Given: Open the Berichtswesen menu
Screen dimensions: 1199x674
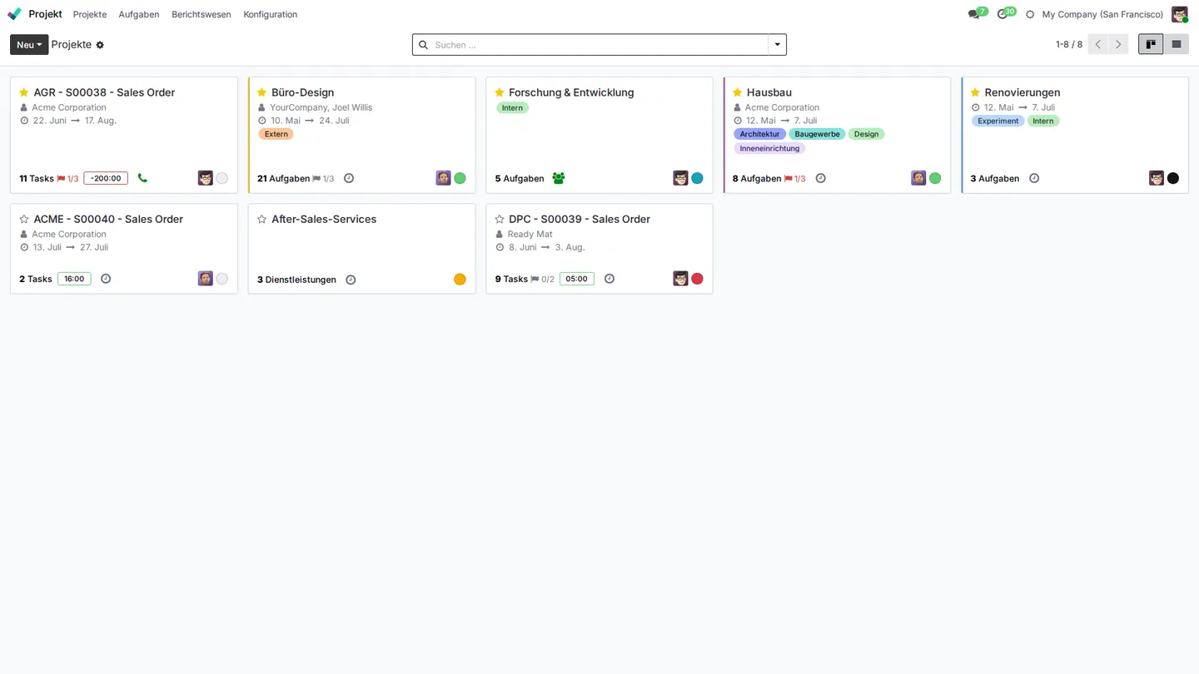Looking at the screenshot, I should (x=201, y=14).
